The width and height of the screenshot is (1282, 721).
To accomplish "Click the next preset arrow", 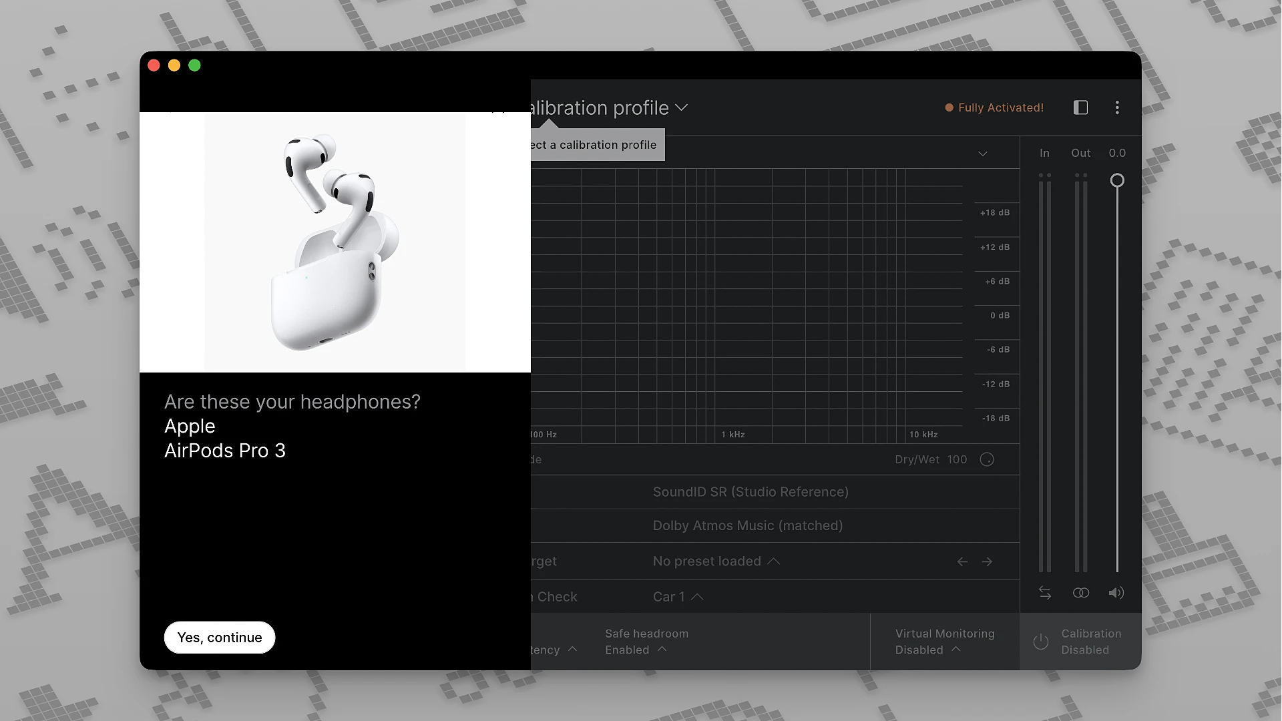I will pyautogui.click(x=987, y=561).
